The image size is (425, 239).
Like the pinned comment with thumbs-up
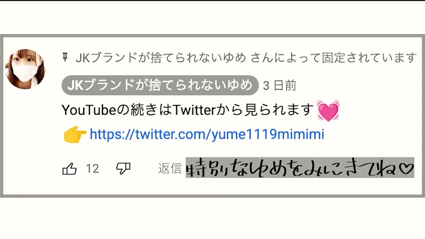pos(69,169)
